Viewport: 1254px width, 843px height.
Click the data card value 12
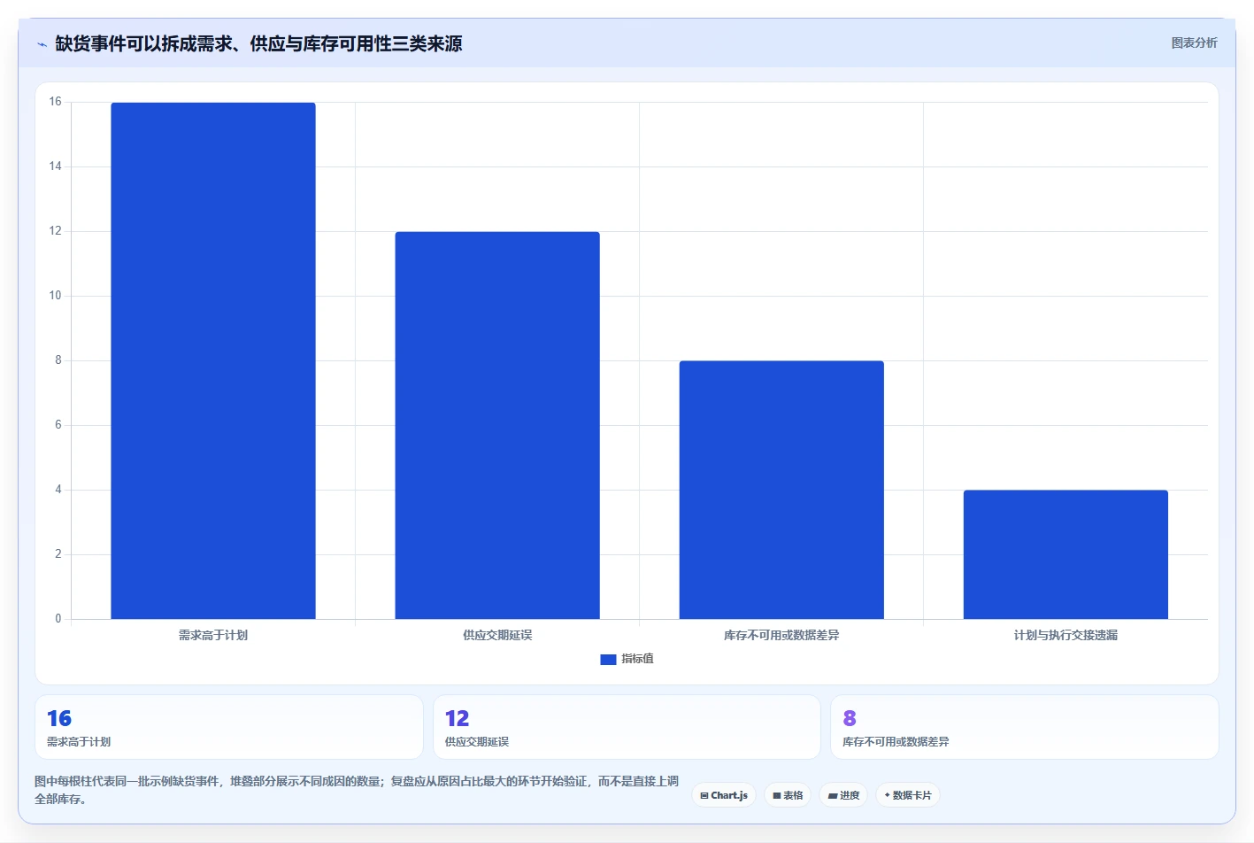[x=458, y=718]
